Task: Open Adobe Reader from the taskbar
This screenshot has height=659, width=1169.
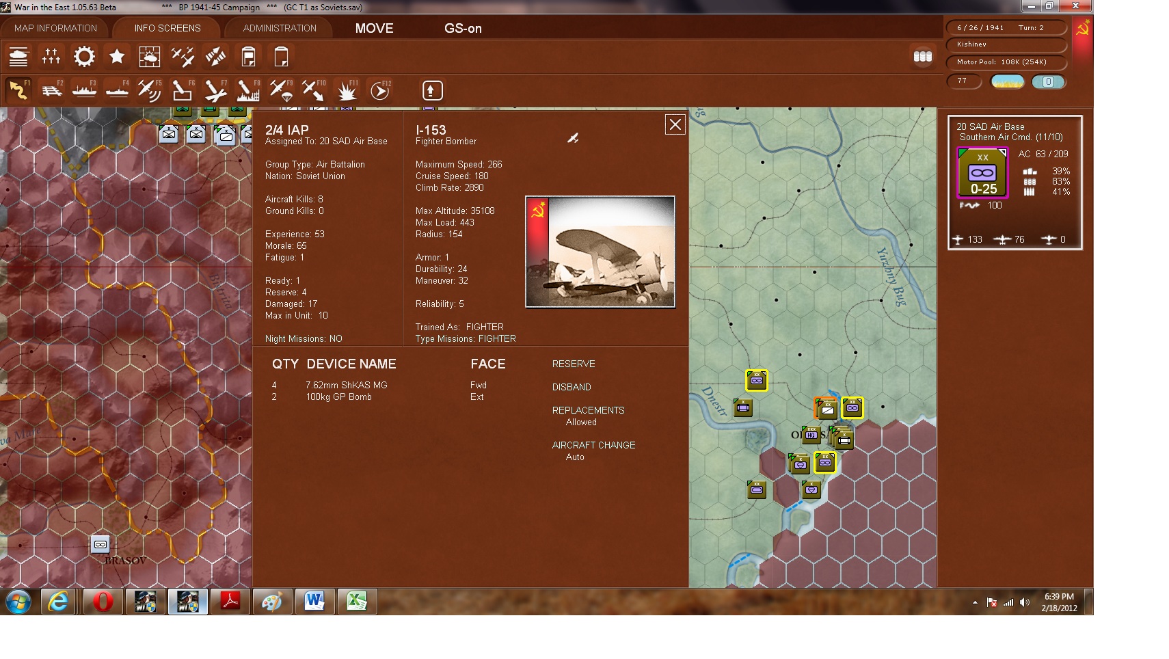Action: [x=229, y=602]
